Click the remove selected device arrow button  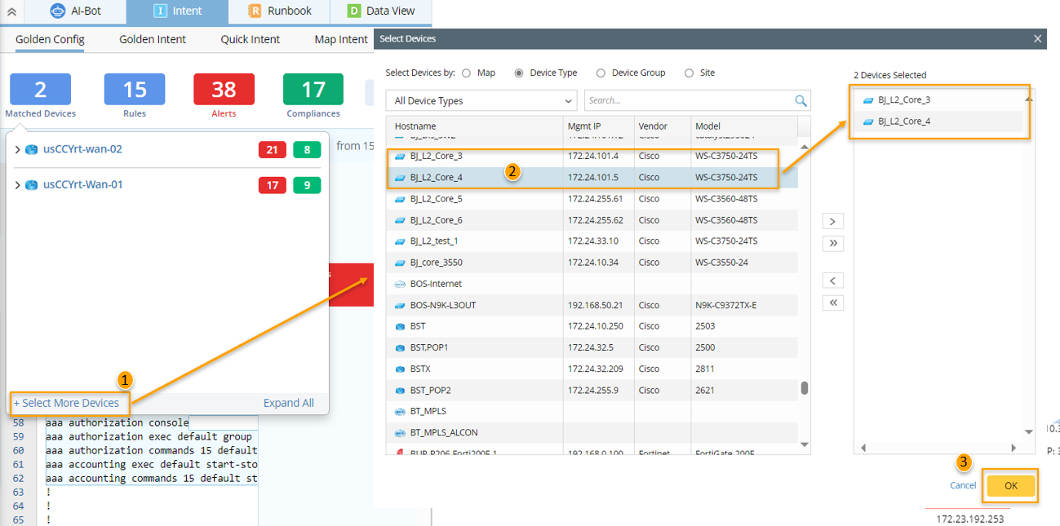pos(832,281)
